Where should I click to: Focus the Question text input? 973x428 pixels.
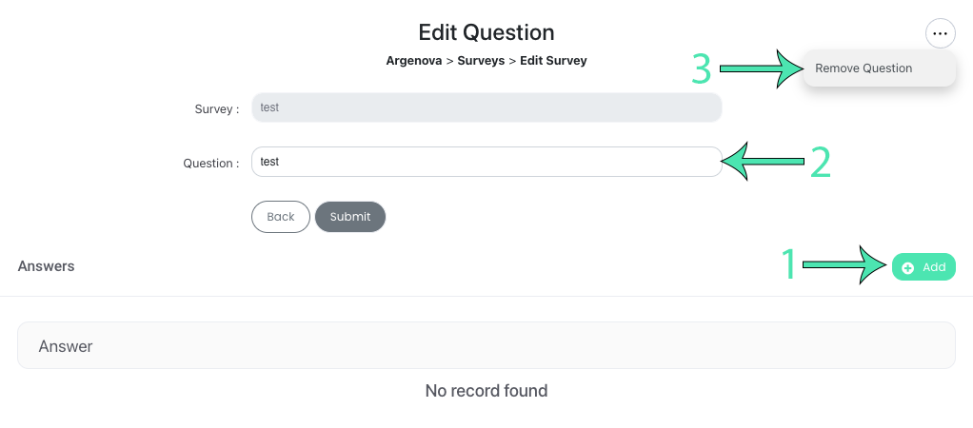[x=486, y=162]
